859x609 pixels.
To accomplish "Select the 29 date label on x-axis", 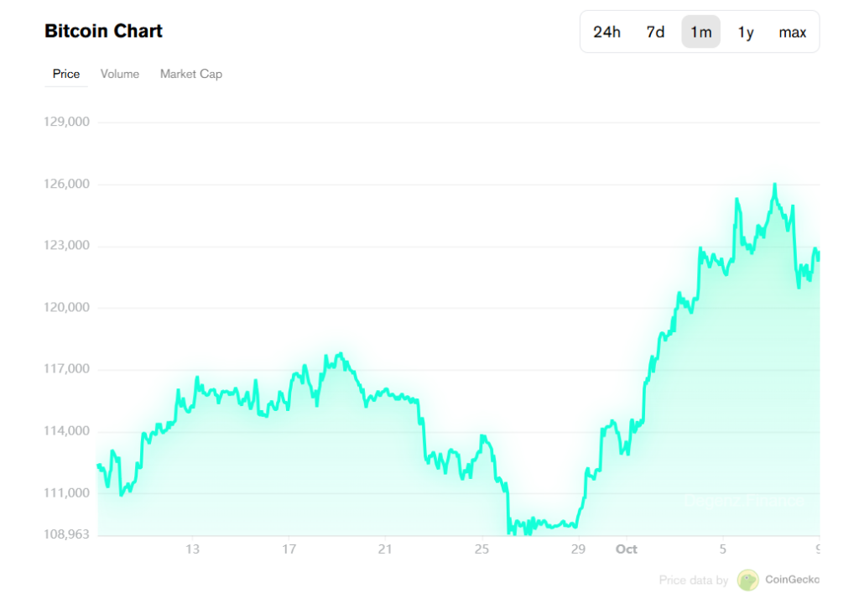I will click(x=578, y=549).
